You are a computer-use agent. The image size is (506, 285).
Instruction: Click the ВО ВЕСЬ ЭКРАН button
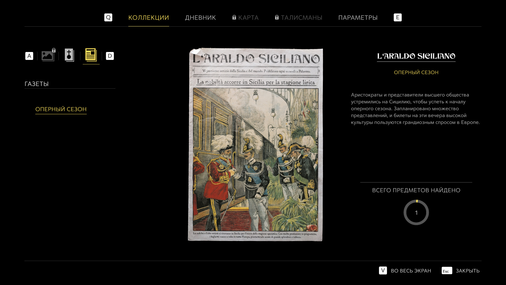click(x=411, y=271)
